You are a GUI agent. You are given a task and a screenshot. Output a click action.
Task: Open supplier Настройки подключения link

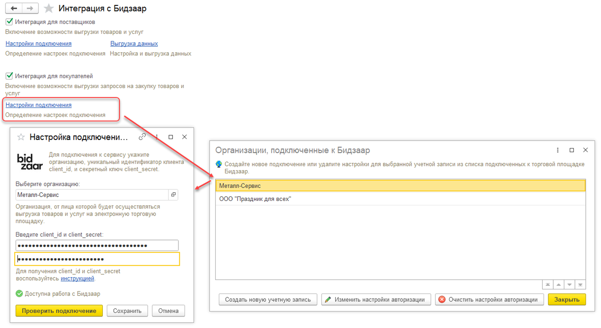coord(39,44)
